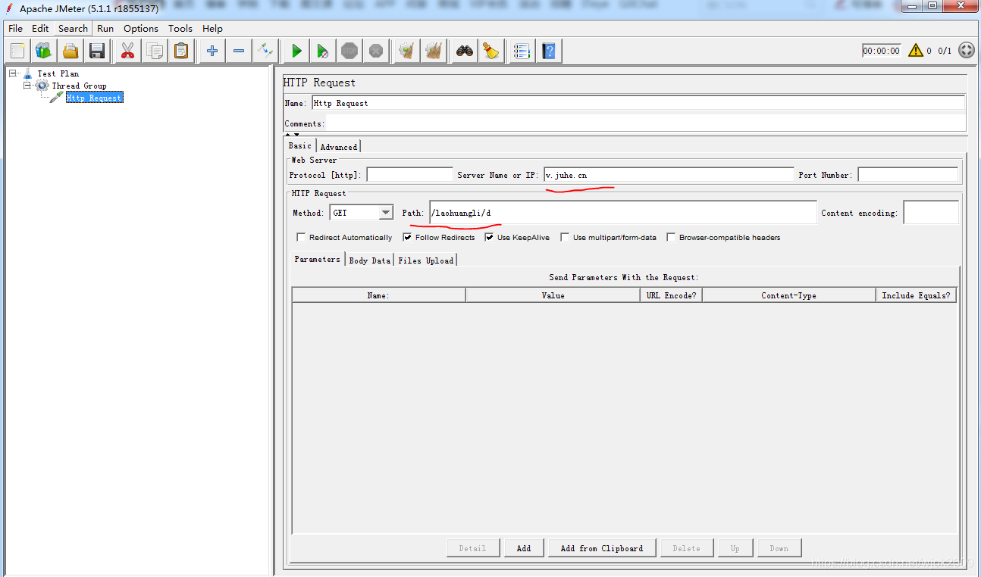Screen dimensions: 981x577
Task: Click the Add parameter button
Action: [x=524, y=548]
